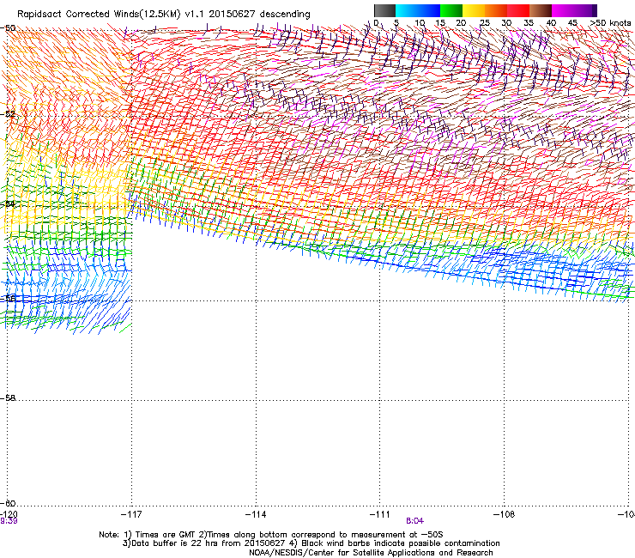Image resolution: width=635 pixels, height=558 pixels.
Task: Click the 'NOAA/NESDIS/Center for Satellite Applications' credit line
Action: (x=371, y=553)
